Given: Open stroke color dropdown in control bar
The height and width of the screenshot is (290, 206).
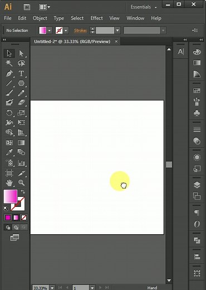Looking at the screenshot, I should pyautogui.click(x=66, y=30).
